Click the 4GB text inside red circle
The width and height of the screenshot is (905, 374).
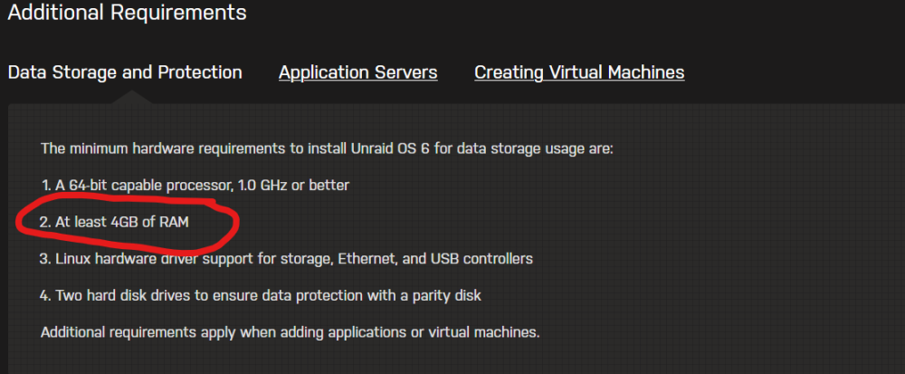point(124,222)
